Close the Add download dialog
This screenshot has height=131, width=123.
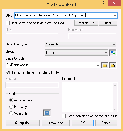[x=114, y=3]
